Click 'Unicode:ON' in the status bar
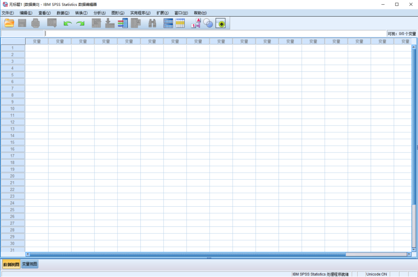Image resolution: width=418 pixels, height=277 pixels. (x=377, y=274)
